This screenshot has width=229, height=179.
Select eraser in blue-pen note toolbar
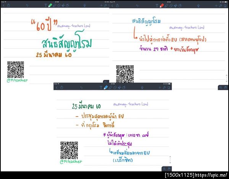coord(115,87)
